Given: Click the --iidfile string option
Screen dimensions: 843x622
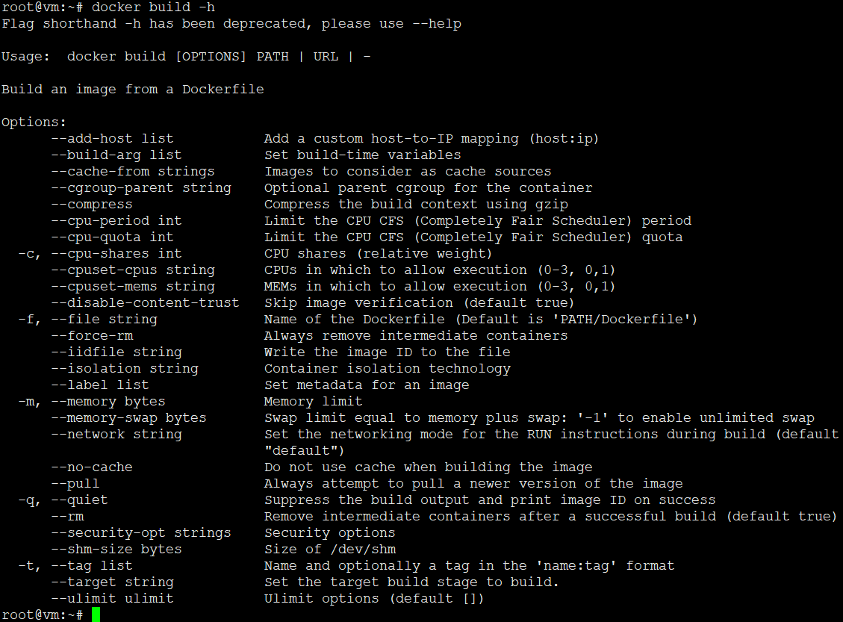Looking at the screenshot, I should pyautogui.click(x=116, y=352).
